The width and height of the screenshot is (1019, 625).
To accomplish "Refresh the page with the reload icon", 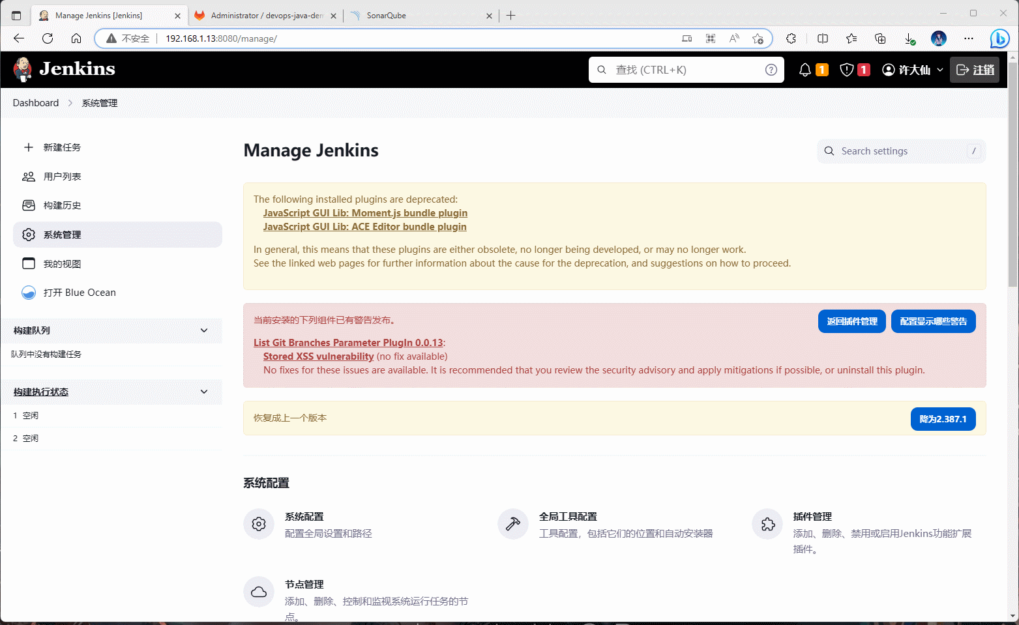I will coord(48,38).
